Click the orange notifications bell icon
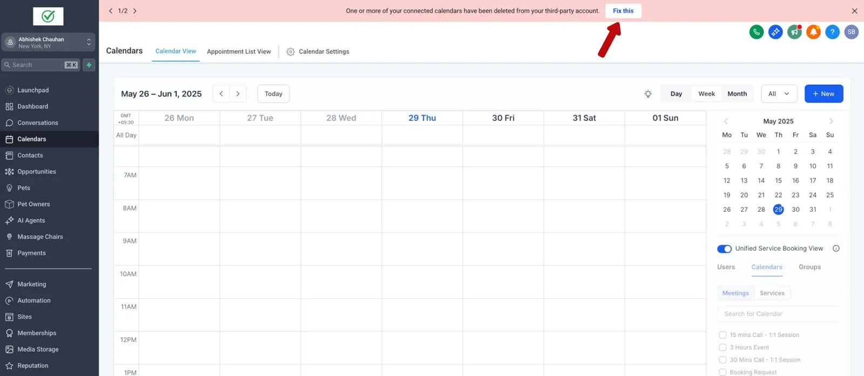The height and width of the screenshot is (376, 864). pos(813,32)
